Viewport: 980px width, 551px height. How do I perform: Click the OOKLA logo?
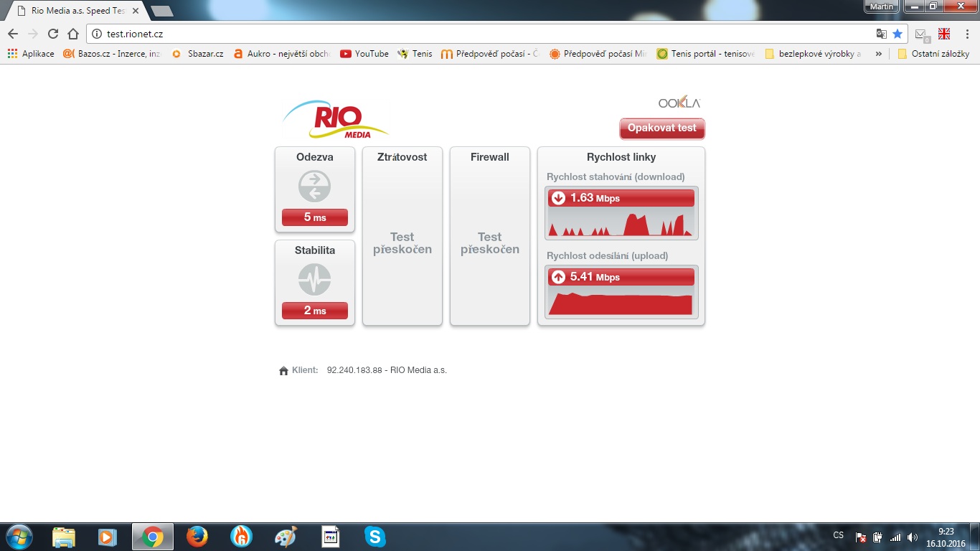(x=679, y=102)
